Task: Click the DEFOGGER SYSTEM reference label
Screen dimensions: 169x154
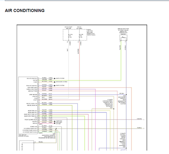Action: [x=62, y=82]
